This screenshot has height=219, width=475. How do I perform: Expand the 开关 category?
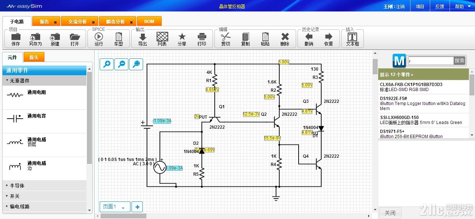click(44, 196)
